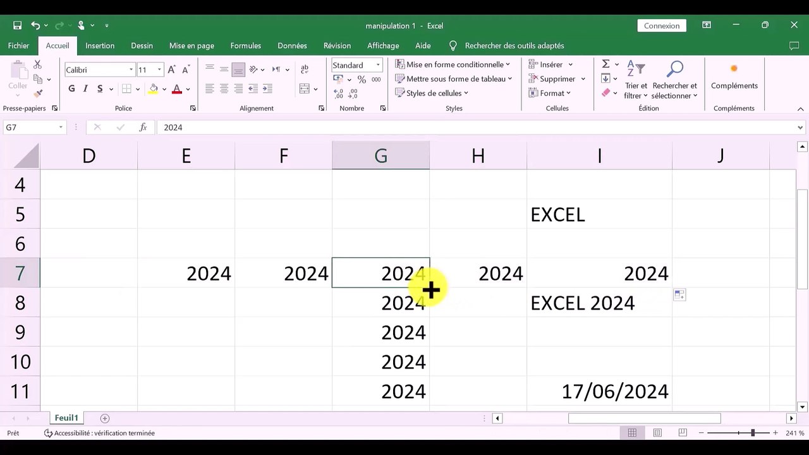
Task: Toggle bottom vertical alignment
Action: pos(238,70)
